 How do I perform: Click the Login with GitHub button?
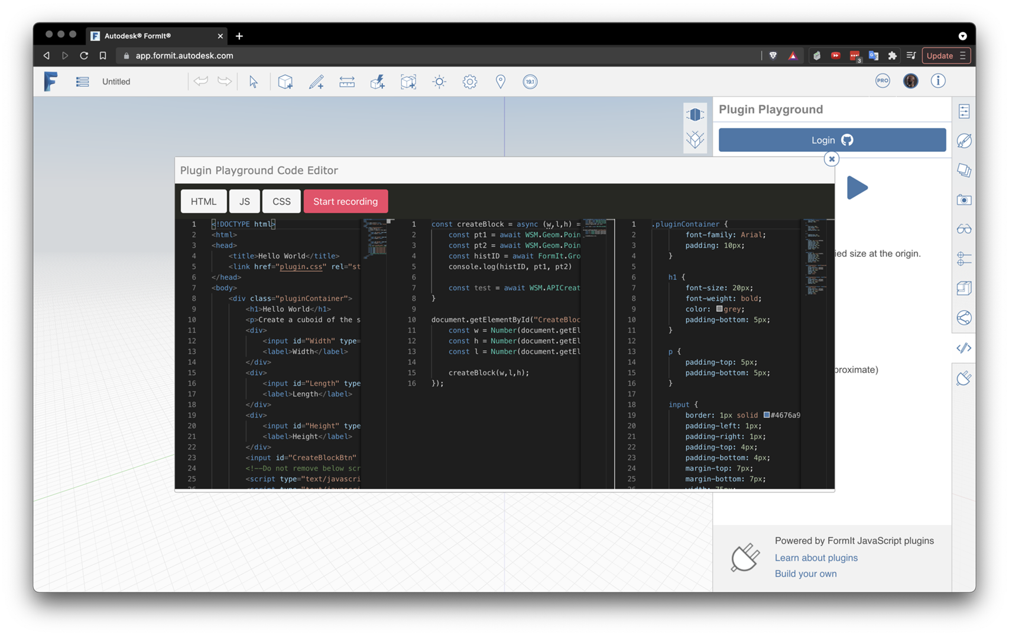[832, 140]
